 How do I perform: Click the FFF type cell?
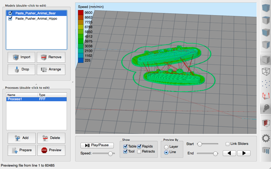click(x=42, y=99)
